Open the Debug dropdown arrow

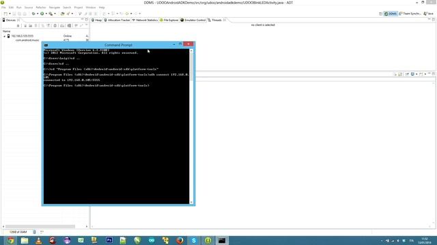(x=38, y=14)
